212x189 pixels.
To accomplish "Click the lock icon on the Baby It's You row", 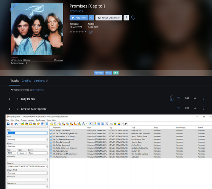I will pyautogui.click(x=172, y=98).
